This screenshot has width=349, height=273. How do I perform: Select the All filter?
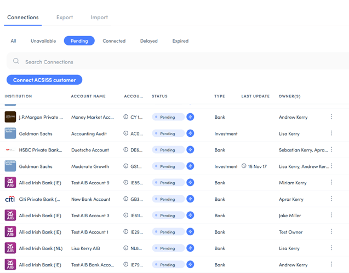[x=13, y=41]
